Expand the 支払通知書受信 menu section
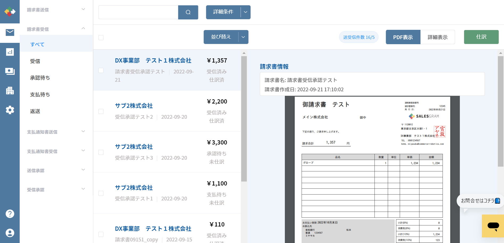This screenshot has height=243, width=504. tap(56, 151)
